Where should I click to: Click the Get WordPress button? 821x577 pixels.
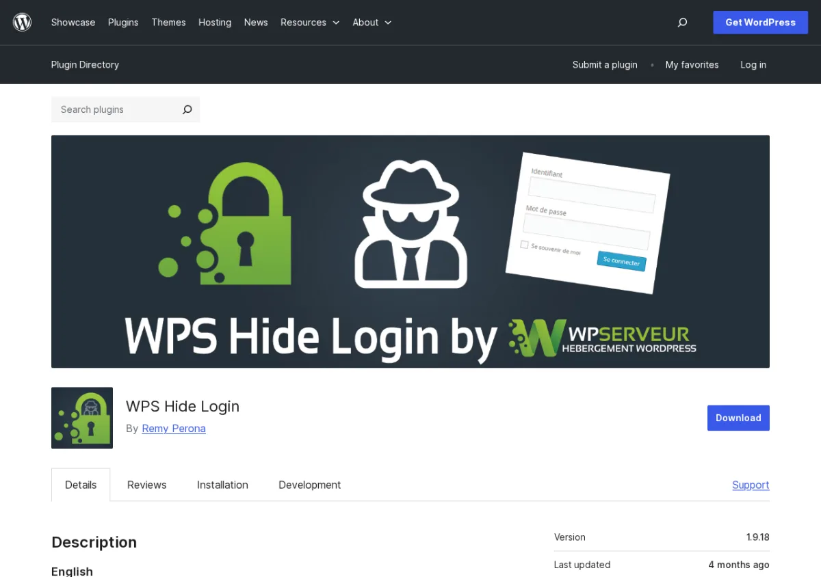click(760, 23)
